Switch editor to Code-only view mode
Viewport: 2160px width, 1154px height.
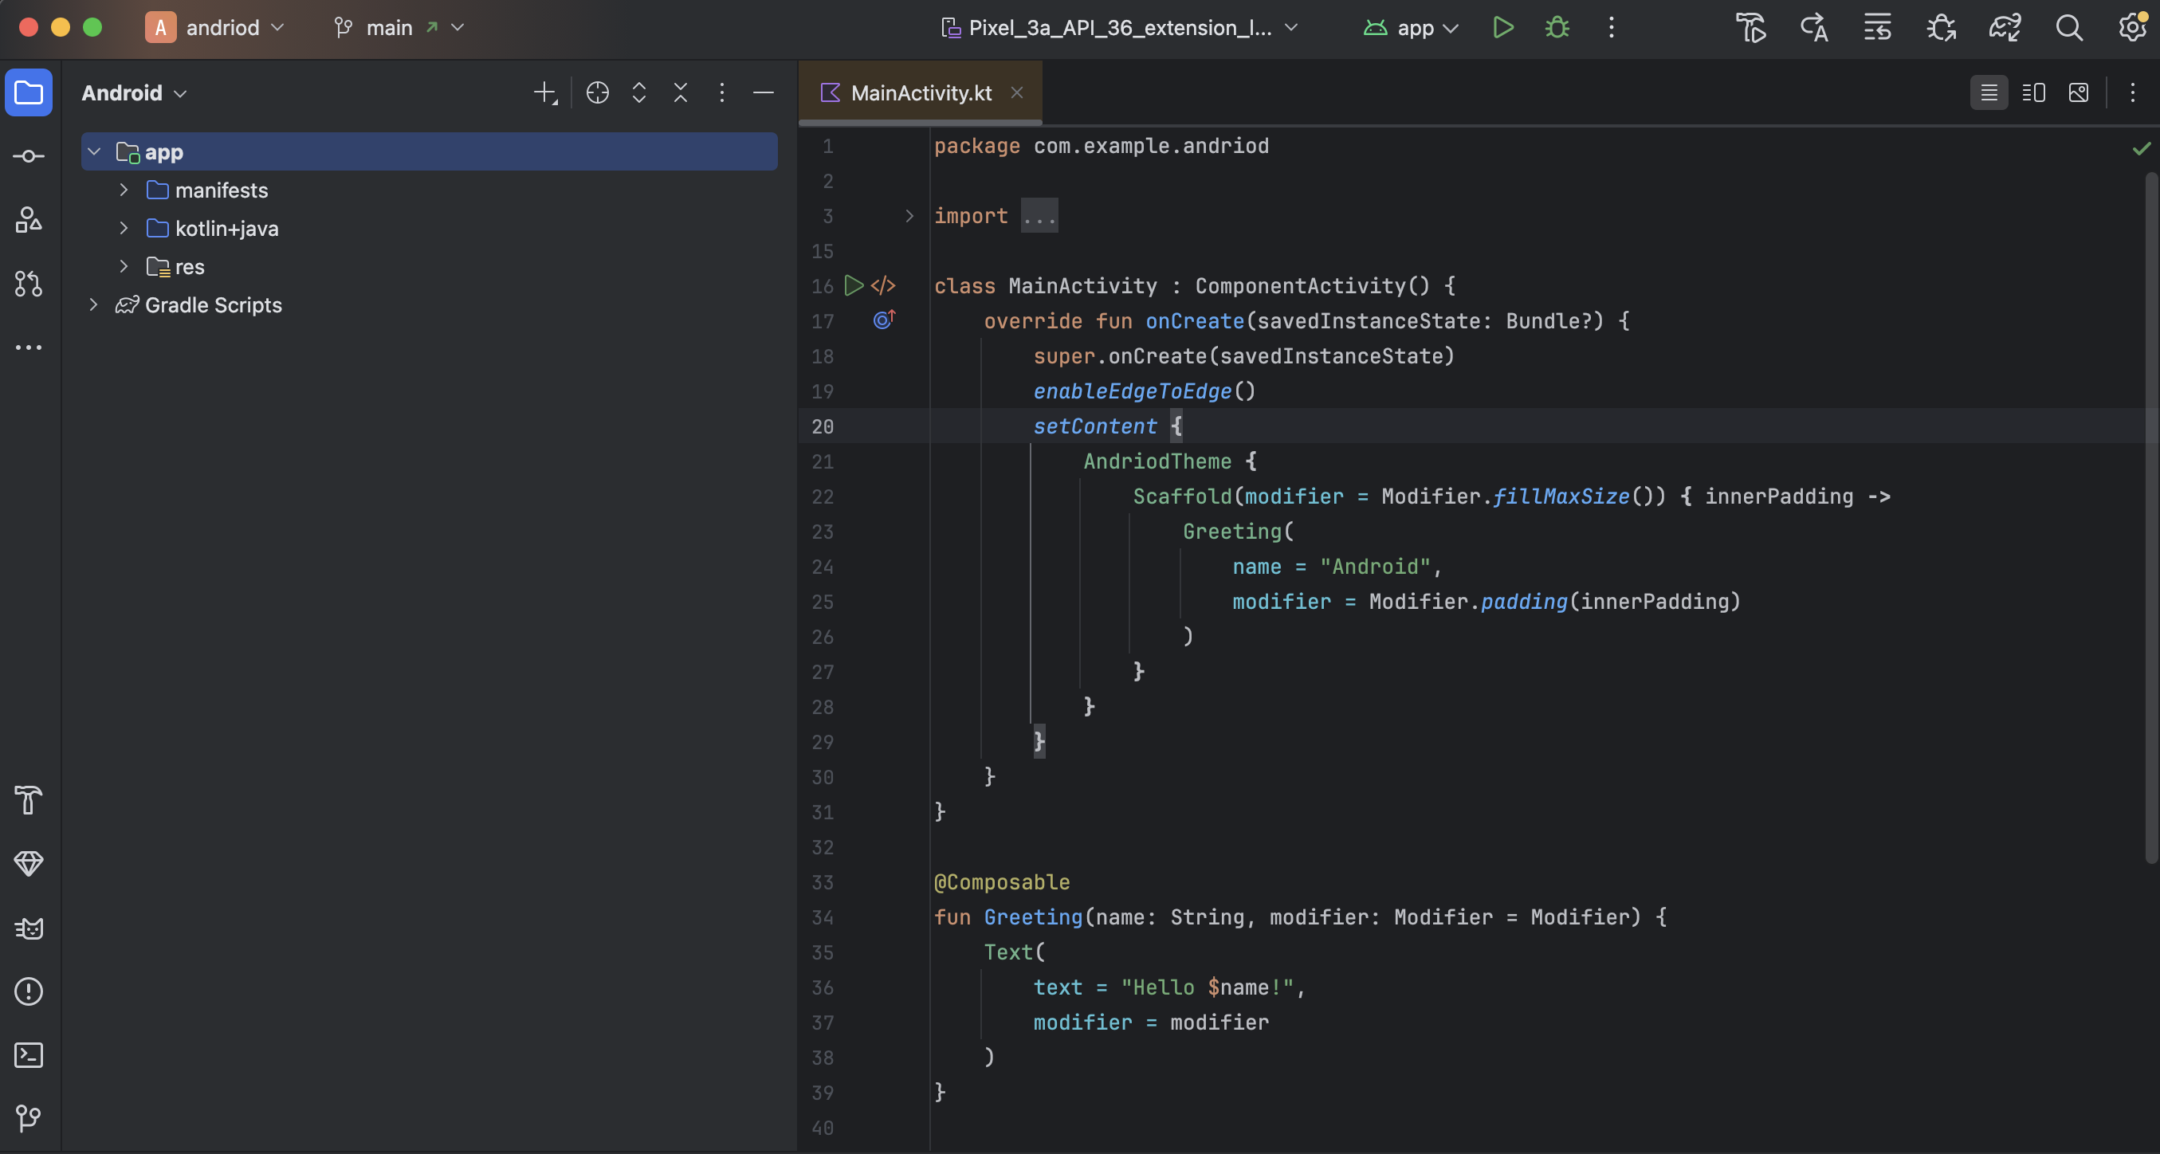click(x=1989, y=92)
